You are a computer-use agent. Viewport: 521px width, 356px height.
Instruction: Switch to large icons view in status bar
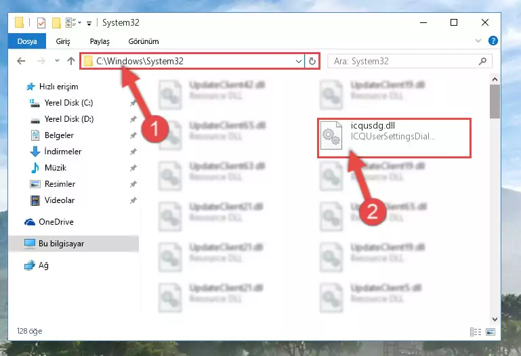click(x=491, y=332)
